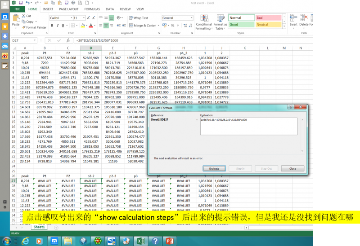
Task: Set top vertical alignment
Action: pos(100,18)
